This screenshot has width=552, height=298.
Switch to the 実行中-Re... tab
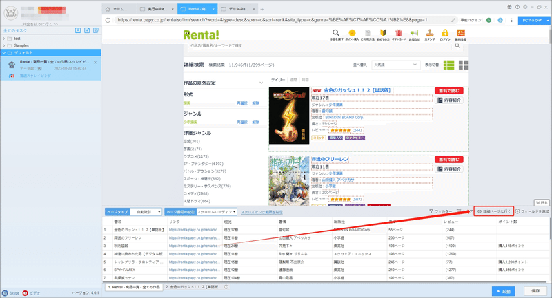(x=157, y=9)
